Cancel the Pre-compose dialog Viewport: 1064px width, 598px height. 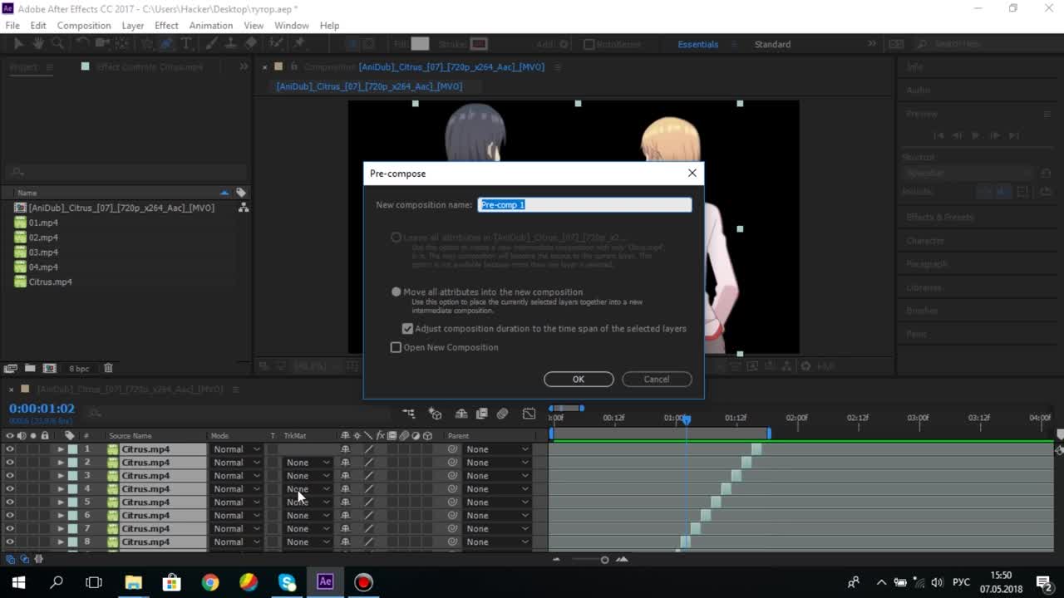pyautogui.click(x=657, y=380)
